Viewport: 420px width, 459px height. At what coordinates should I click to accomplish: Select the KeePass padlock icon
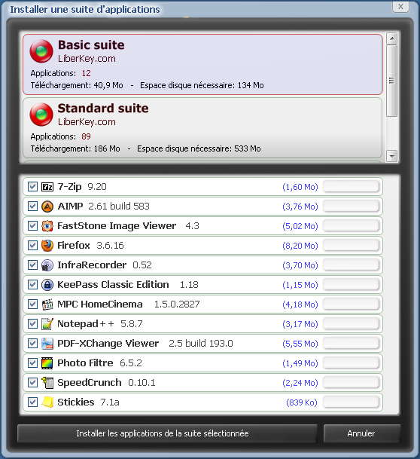[47, 285]
